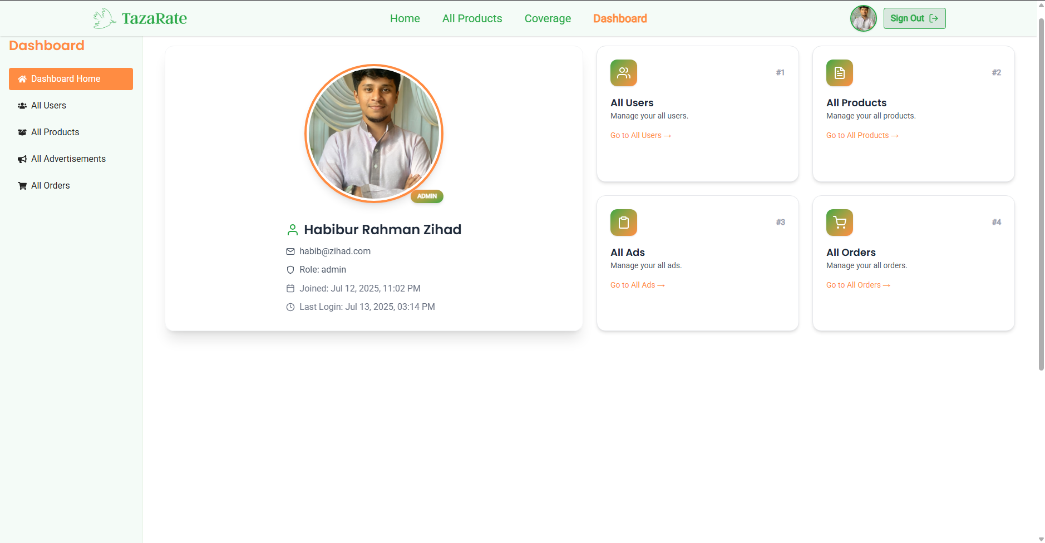The image size is (1045, 543).
Task: Click the All Products card document icon
Action: click(840, 73)
